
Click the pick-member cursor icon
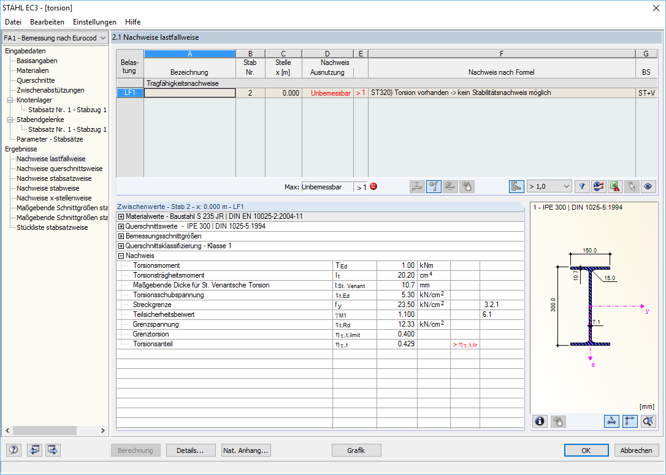[x=632, y=186]
